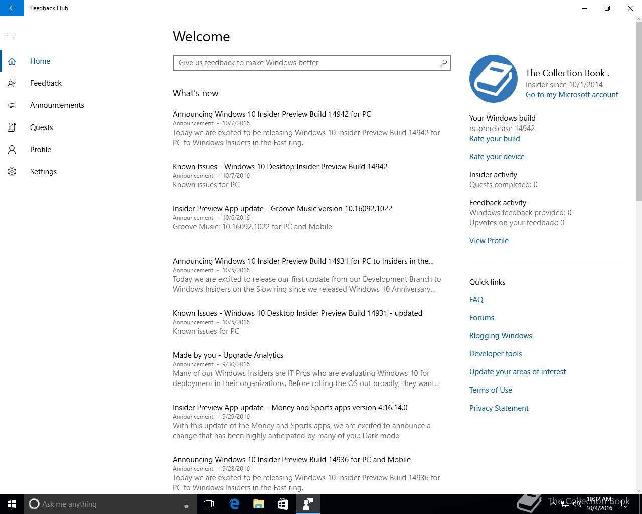Open Blogging Windows link
The width and height of the screenshot is (642, 514).
pos(501,336)
